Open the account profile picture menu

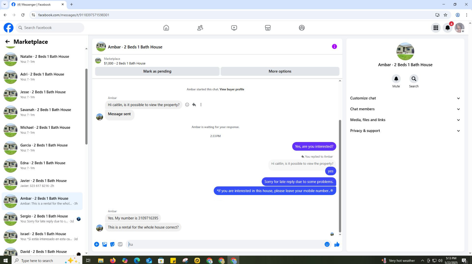459,28
